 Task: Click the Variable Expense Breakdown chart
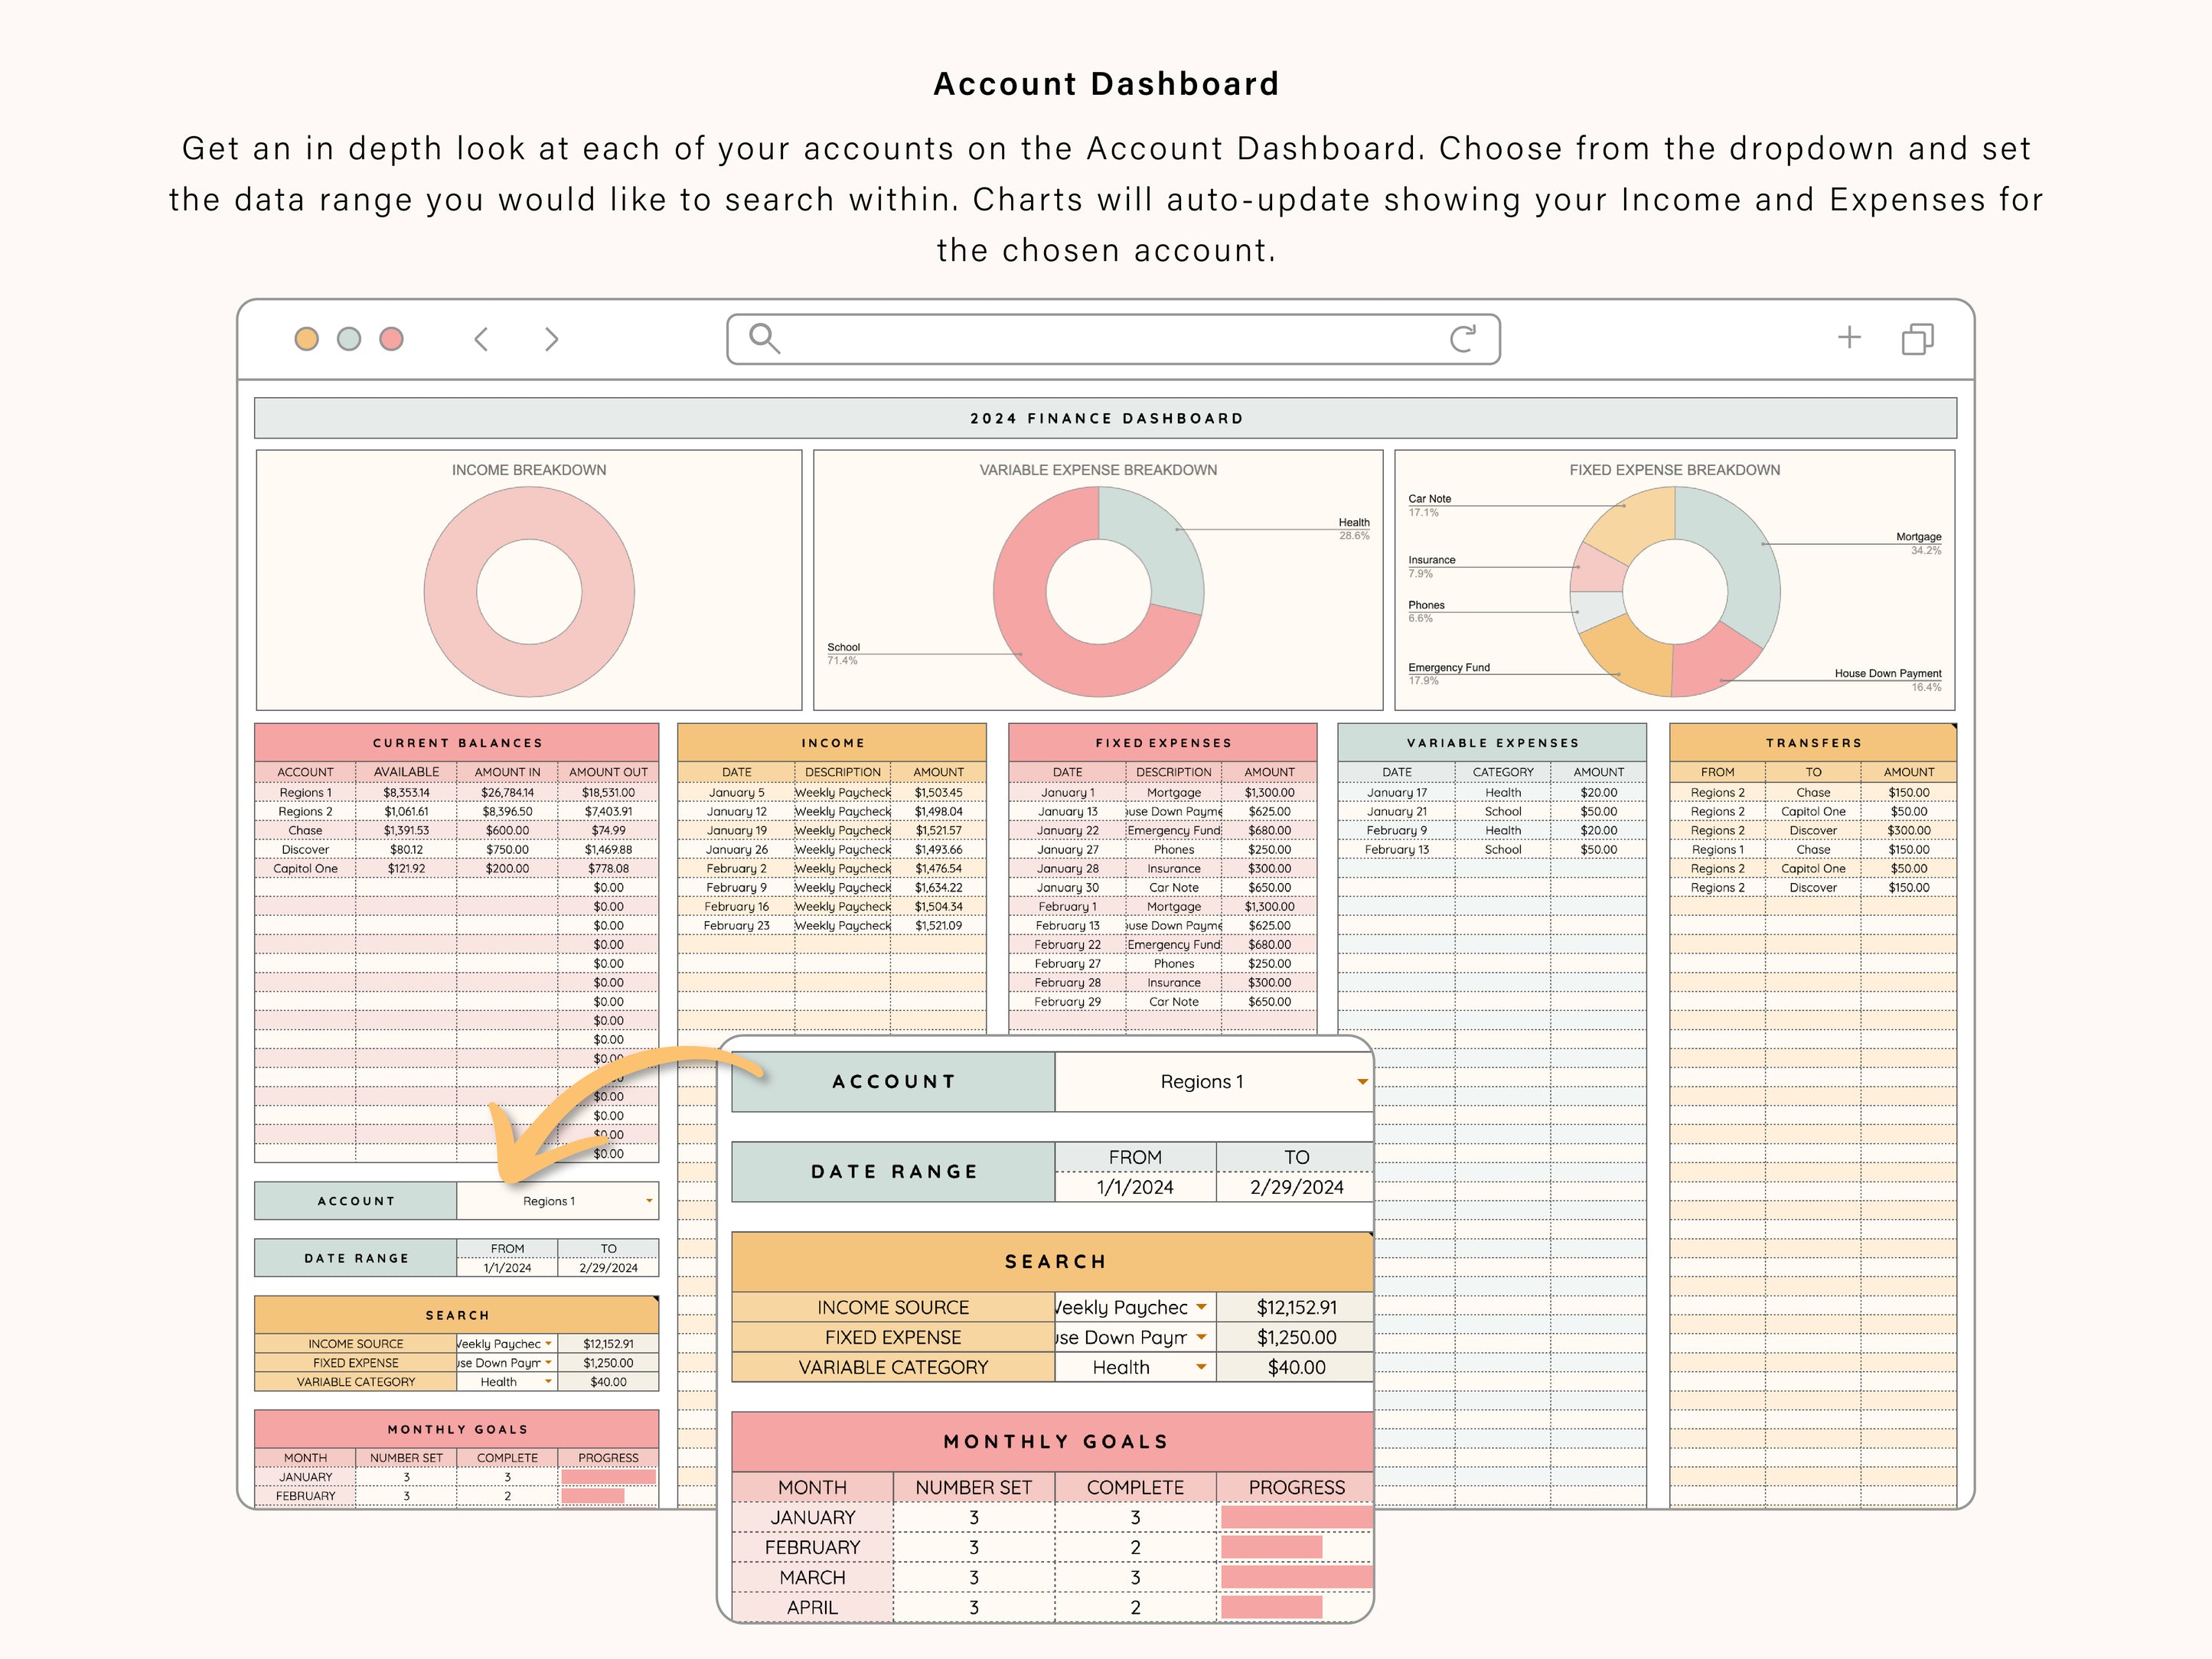click(1100, 592)
